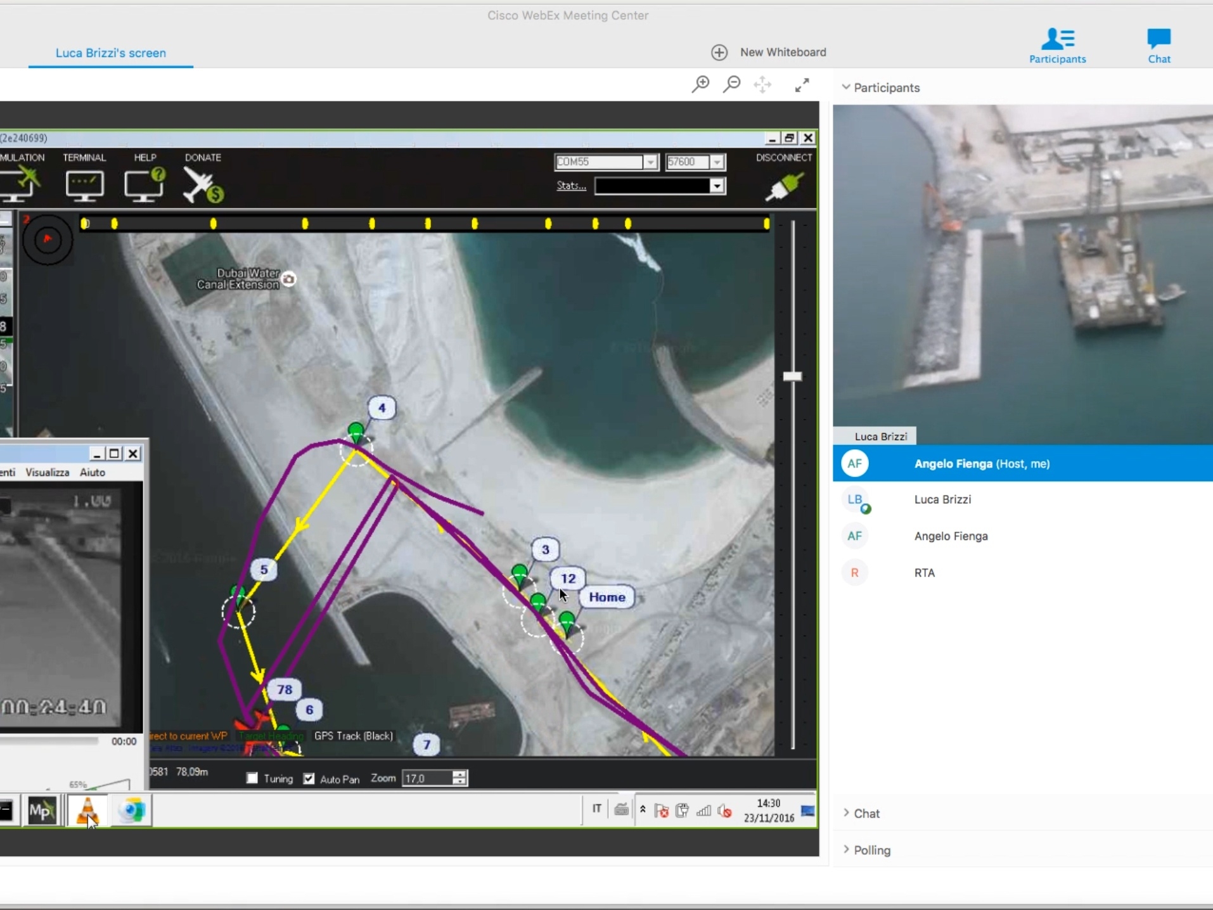Click the Disconnect plug icon
The width and height of the screenshot is (1213, 910).
click(784, 186)
